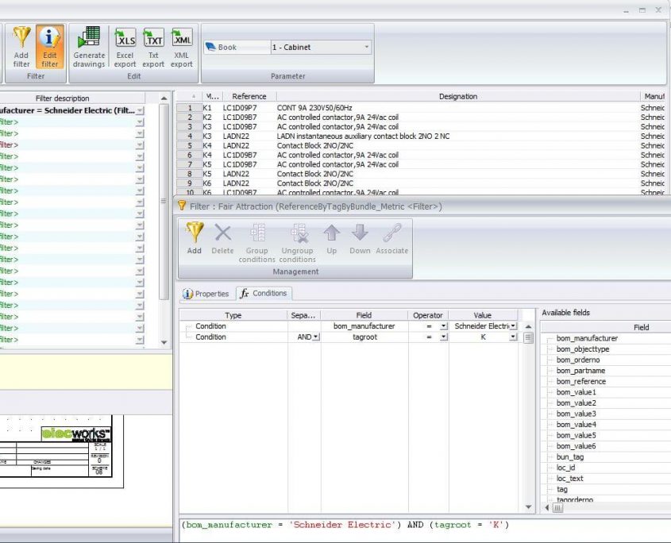Screen dimensions: 671x543
Task: Click the Value column header
Action: pos(482,315)
